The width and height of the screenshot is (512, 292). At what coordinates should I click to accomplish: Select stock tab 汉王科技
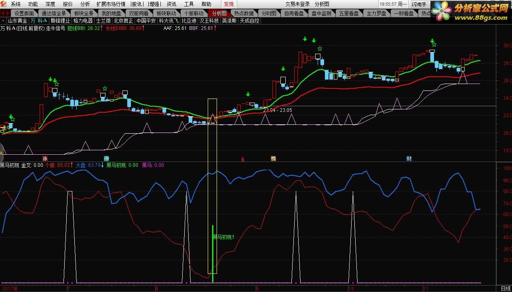pyautogui.click(x=209, y=21)
